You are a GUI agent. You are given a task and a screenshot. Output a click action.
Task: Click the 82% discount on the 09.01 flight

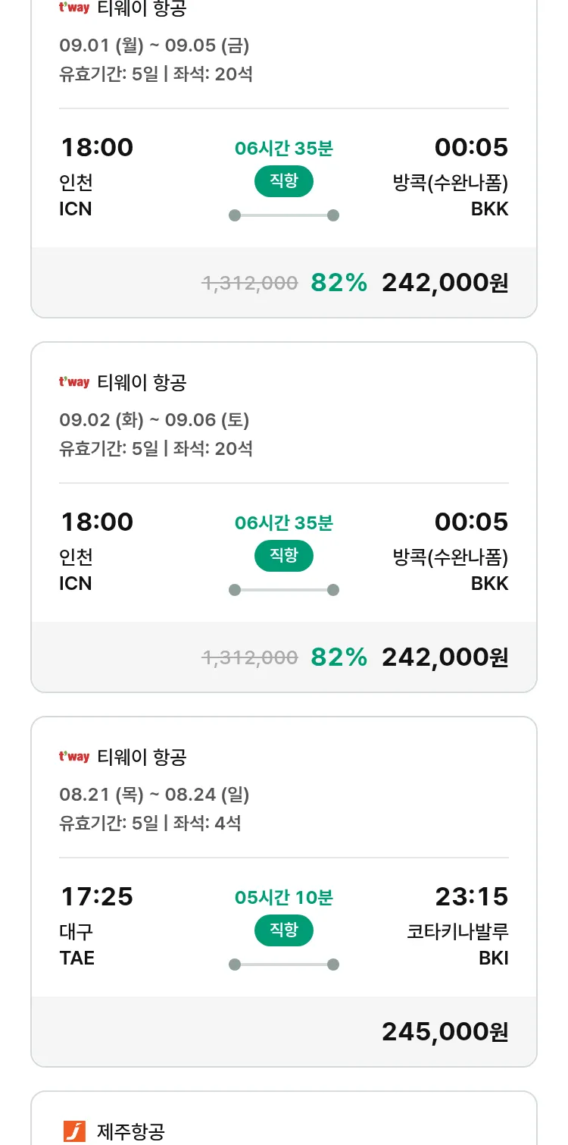339,282
